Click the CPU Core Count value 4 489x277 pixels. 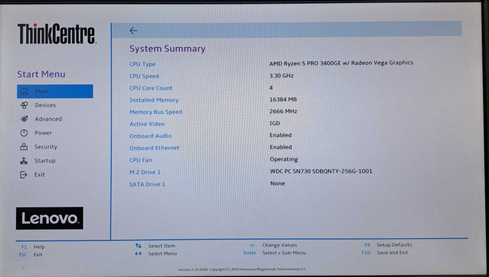coord(271,87)
